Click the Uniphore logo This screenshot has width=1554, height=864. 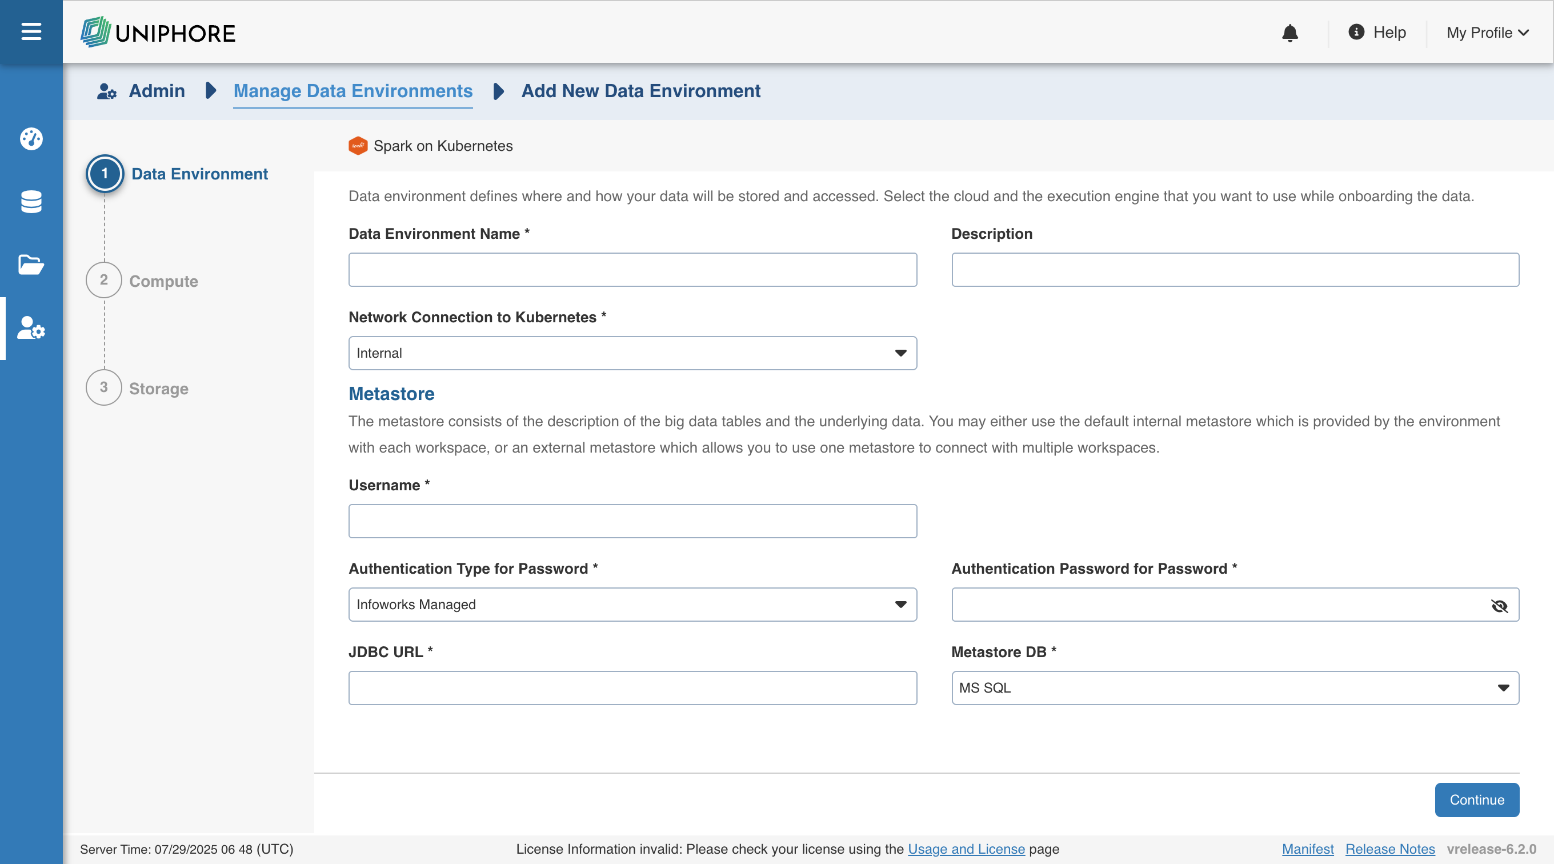point(158,32)
